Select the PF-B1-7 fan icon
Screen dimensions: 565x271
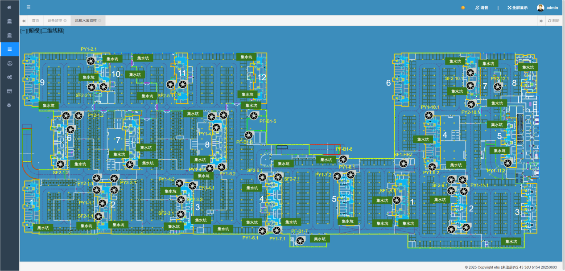[x=301, y=241]
